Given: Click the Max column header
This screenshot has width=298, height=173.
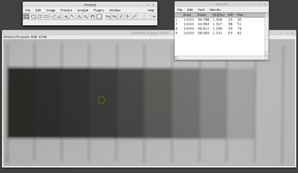Looking at the screenshot, I should point(242,15).
